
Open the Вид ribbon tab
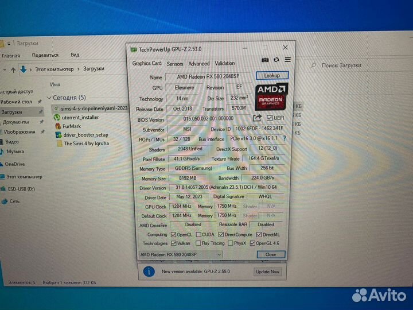(75, 55)
